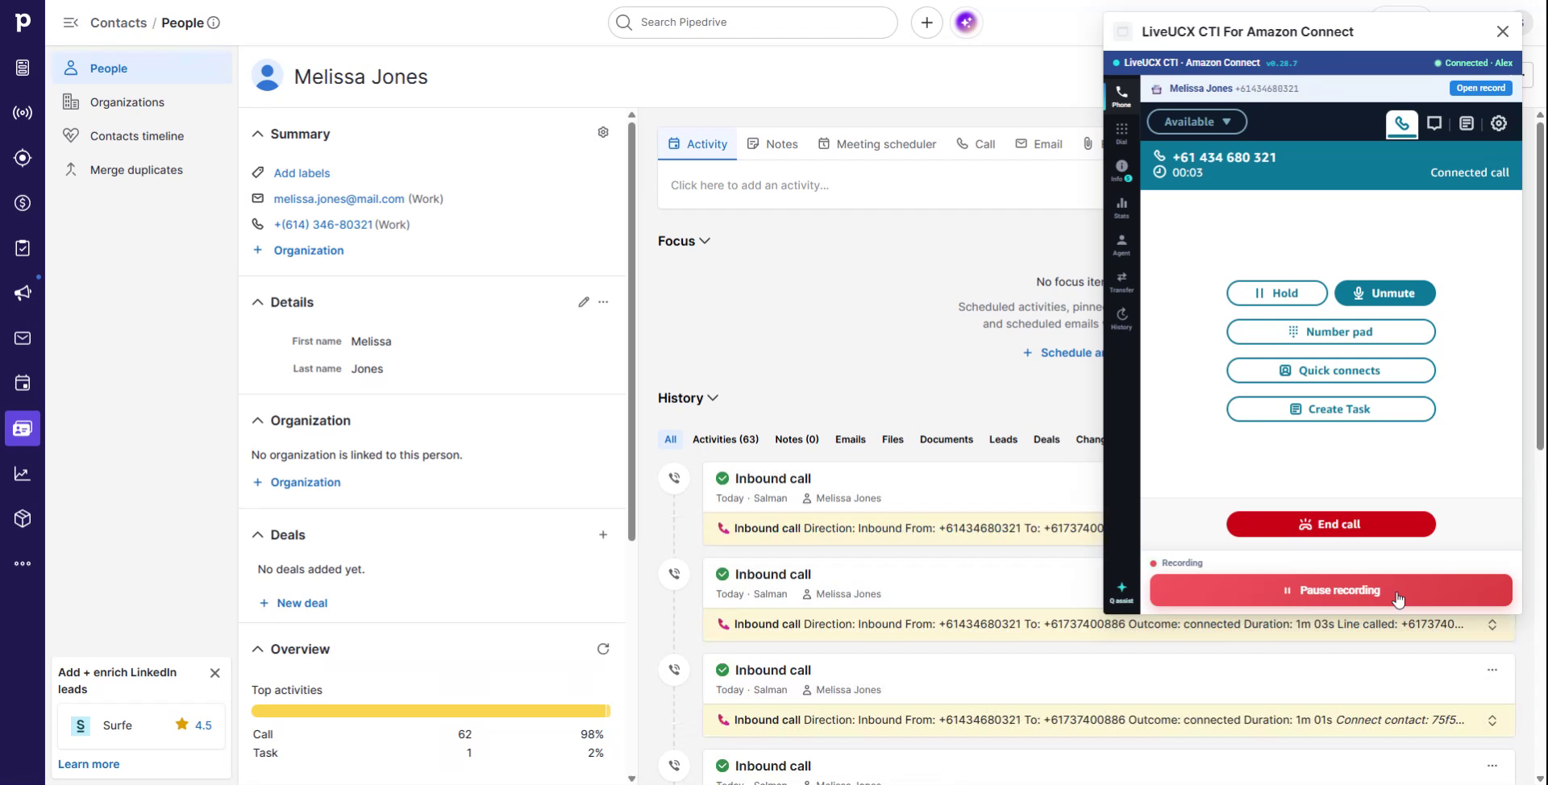This screenshot has height=785, width=1548.
Task: Open Info panel in CTI sidebar
Action: pos(1121,170)
